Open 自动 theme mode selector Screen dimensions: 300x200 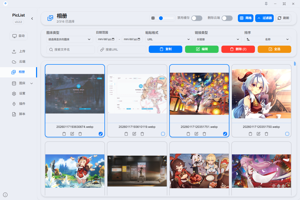[x=18, y=36]
